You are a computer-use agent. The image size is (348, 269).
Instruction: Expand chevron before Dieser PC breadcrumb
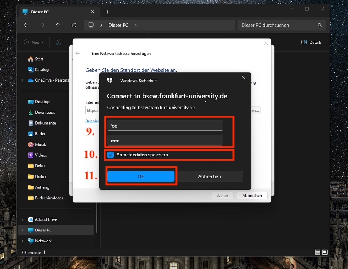[x=101, y=25]
